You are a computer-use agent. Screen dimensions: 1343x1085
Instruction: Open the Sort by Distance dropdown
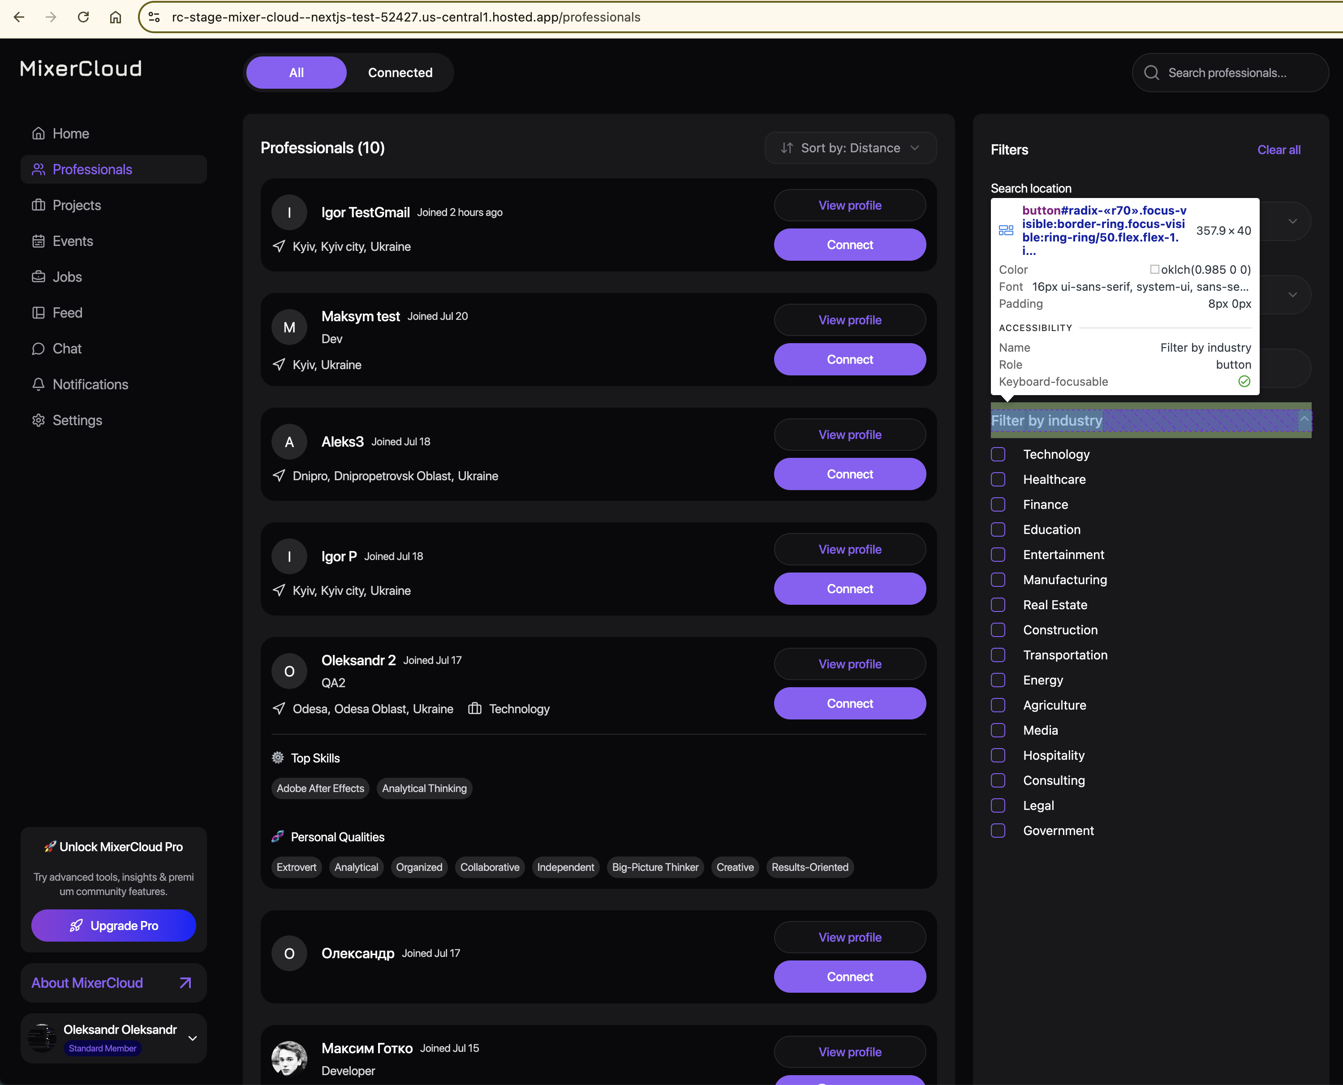(x=850, y=148)
